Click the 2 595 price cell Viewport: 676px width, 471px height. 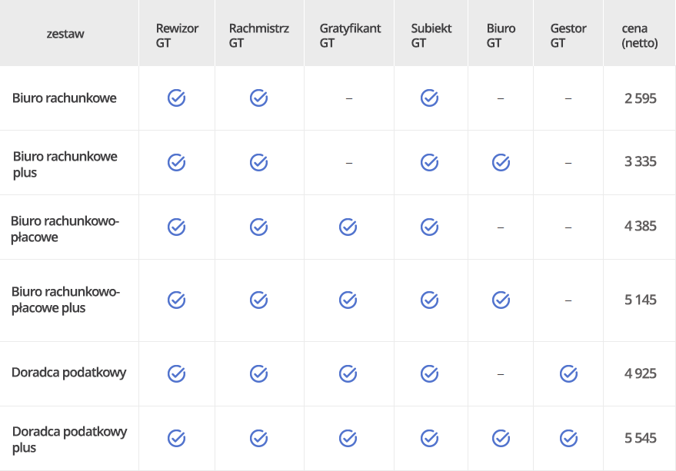[640, 98]
